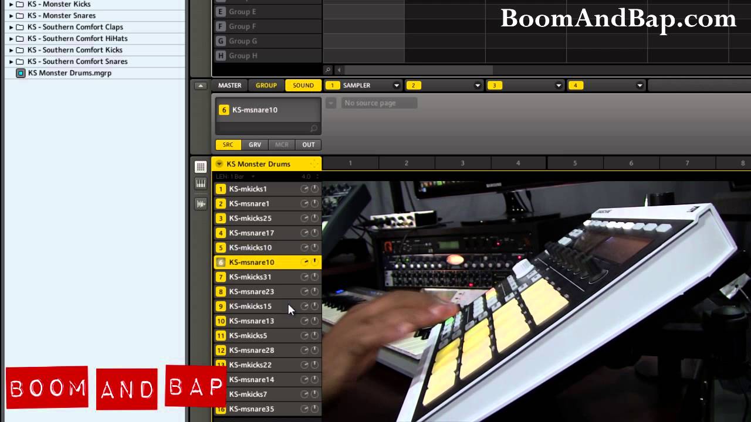Click the right mini knob on KS-mkicks5 row

pos(314,335)
